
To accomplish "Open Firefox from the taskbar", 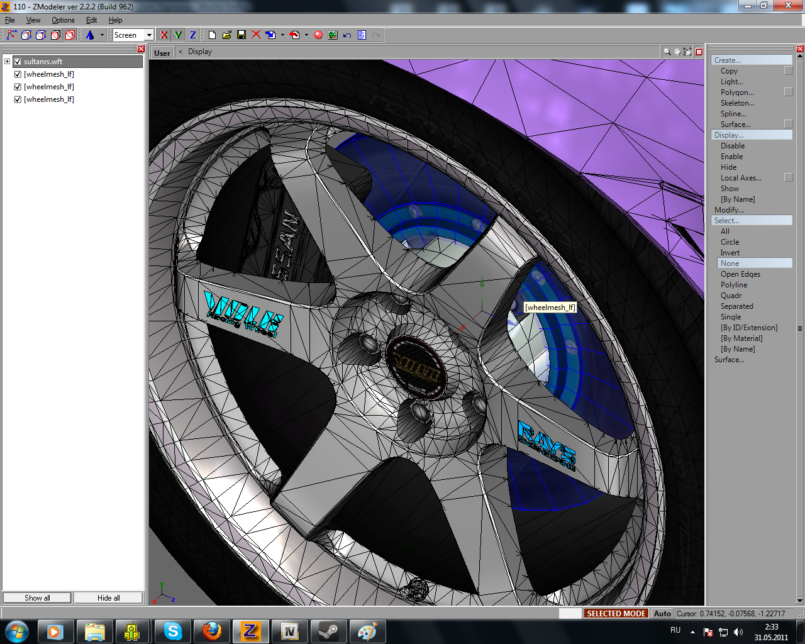I will [x=212, y=631].
